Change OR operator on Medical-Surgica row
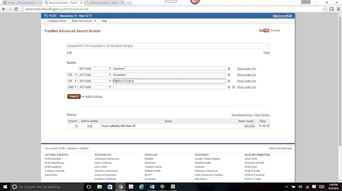 (72, 81)
